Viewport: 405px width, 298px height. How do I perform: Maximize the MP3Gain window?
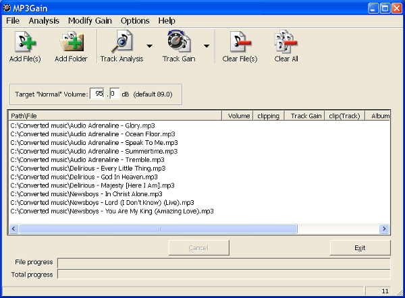(x=385, y=8)
